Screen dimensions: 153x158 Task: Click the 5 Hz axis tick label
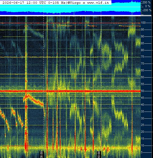(x=142, y=152)
